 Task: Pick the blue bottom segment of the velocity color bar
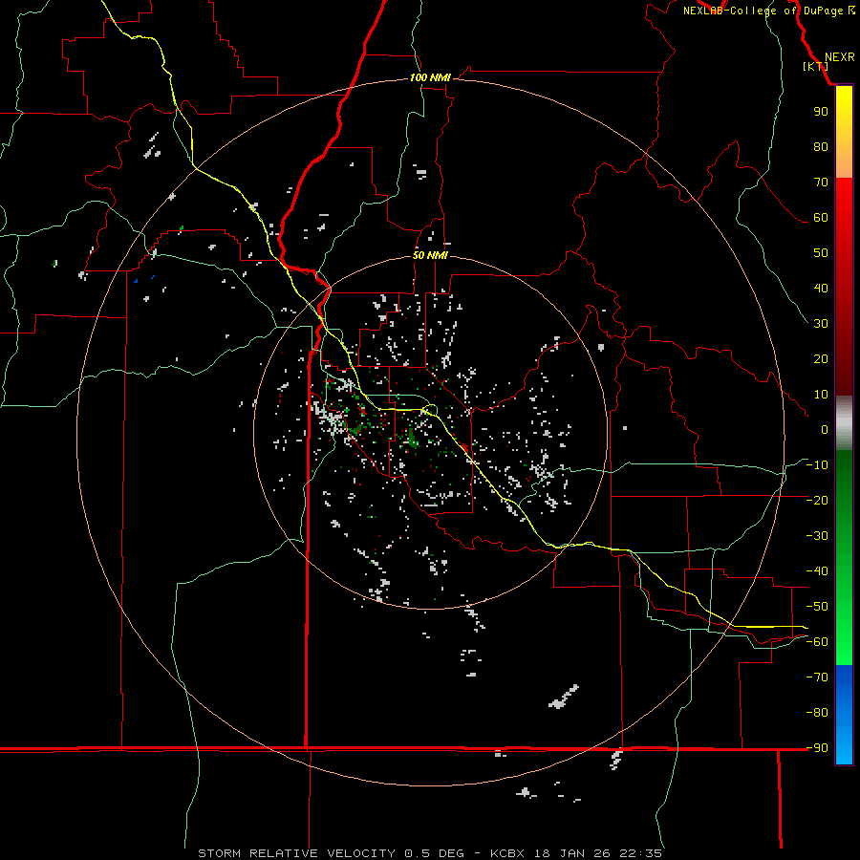pos(844,715)
